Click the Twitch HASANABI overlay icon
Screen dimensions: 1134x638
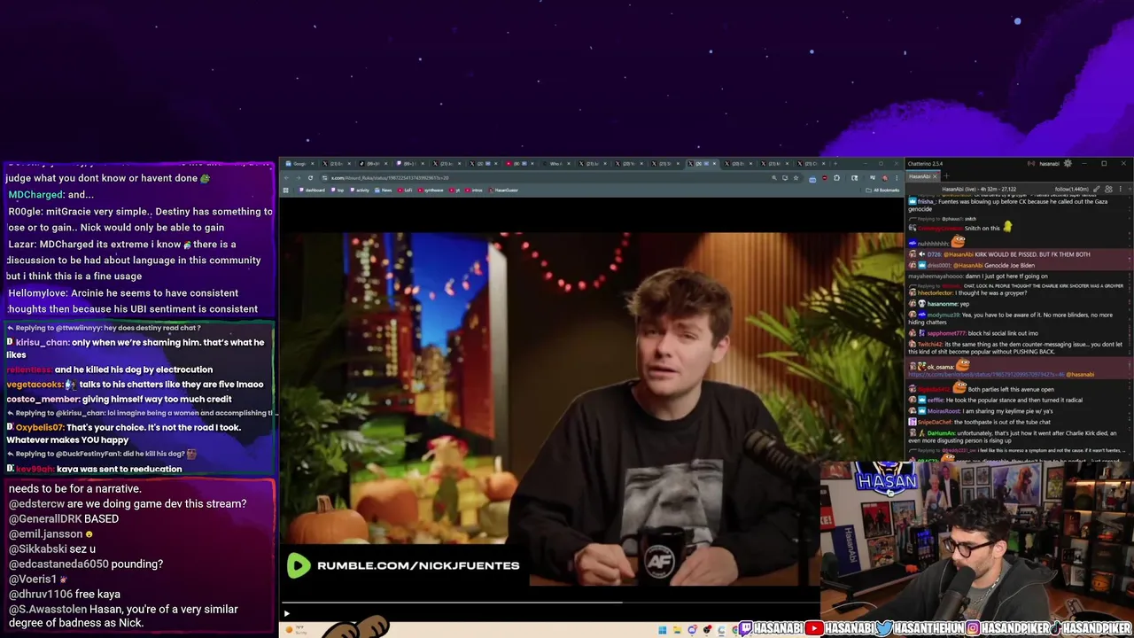pos(745,628)
